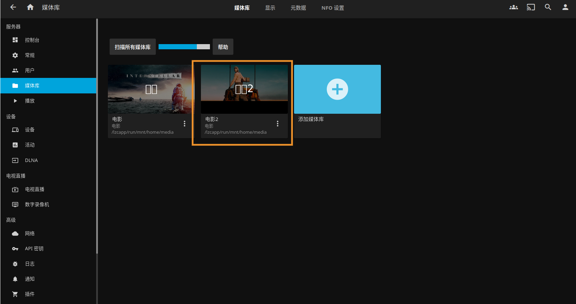The image size is (576, 304).
Task: Click the library scan progress bar
Action: (184, 47)
